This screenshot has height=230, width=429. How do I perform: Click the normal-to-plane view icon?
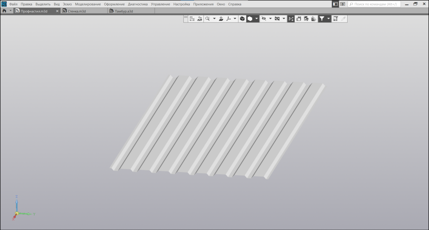click(x=221, y=19)
